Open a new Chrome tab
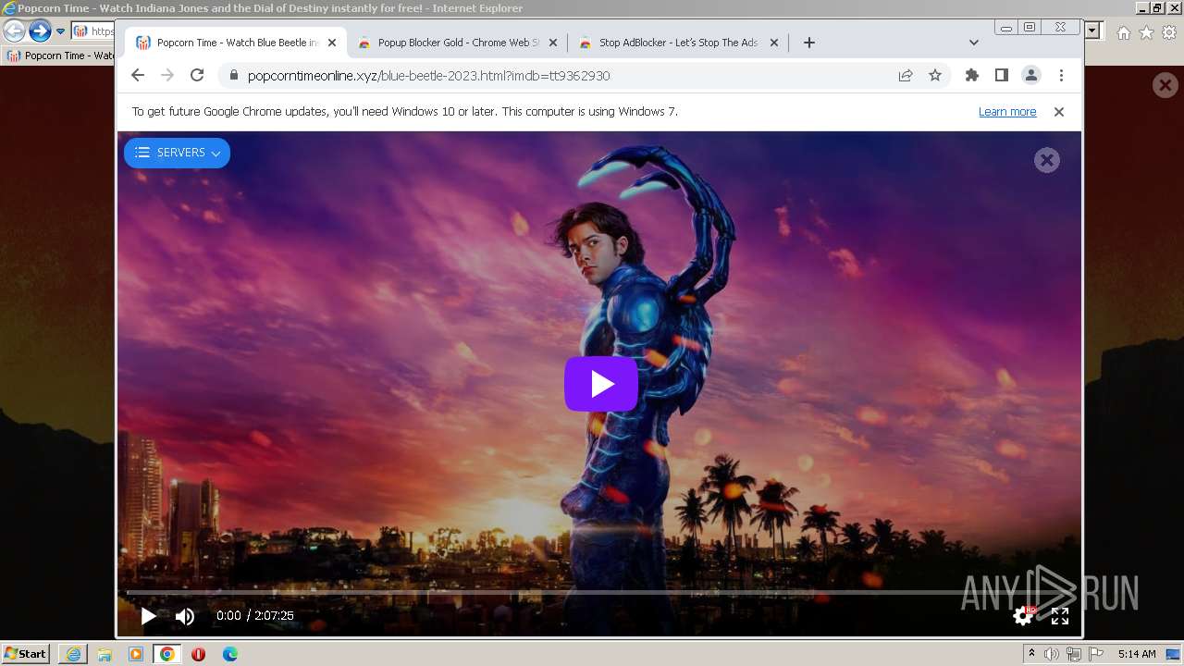The height and width of the screenshot is (666, 1184). point(809,43)
